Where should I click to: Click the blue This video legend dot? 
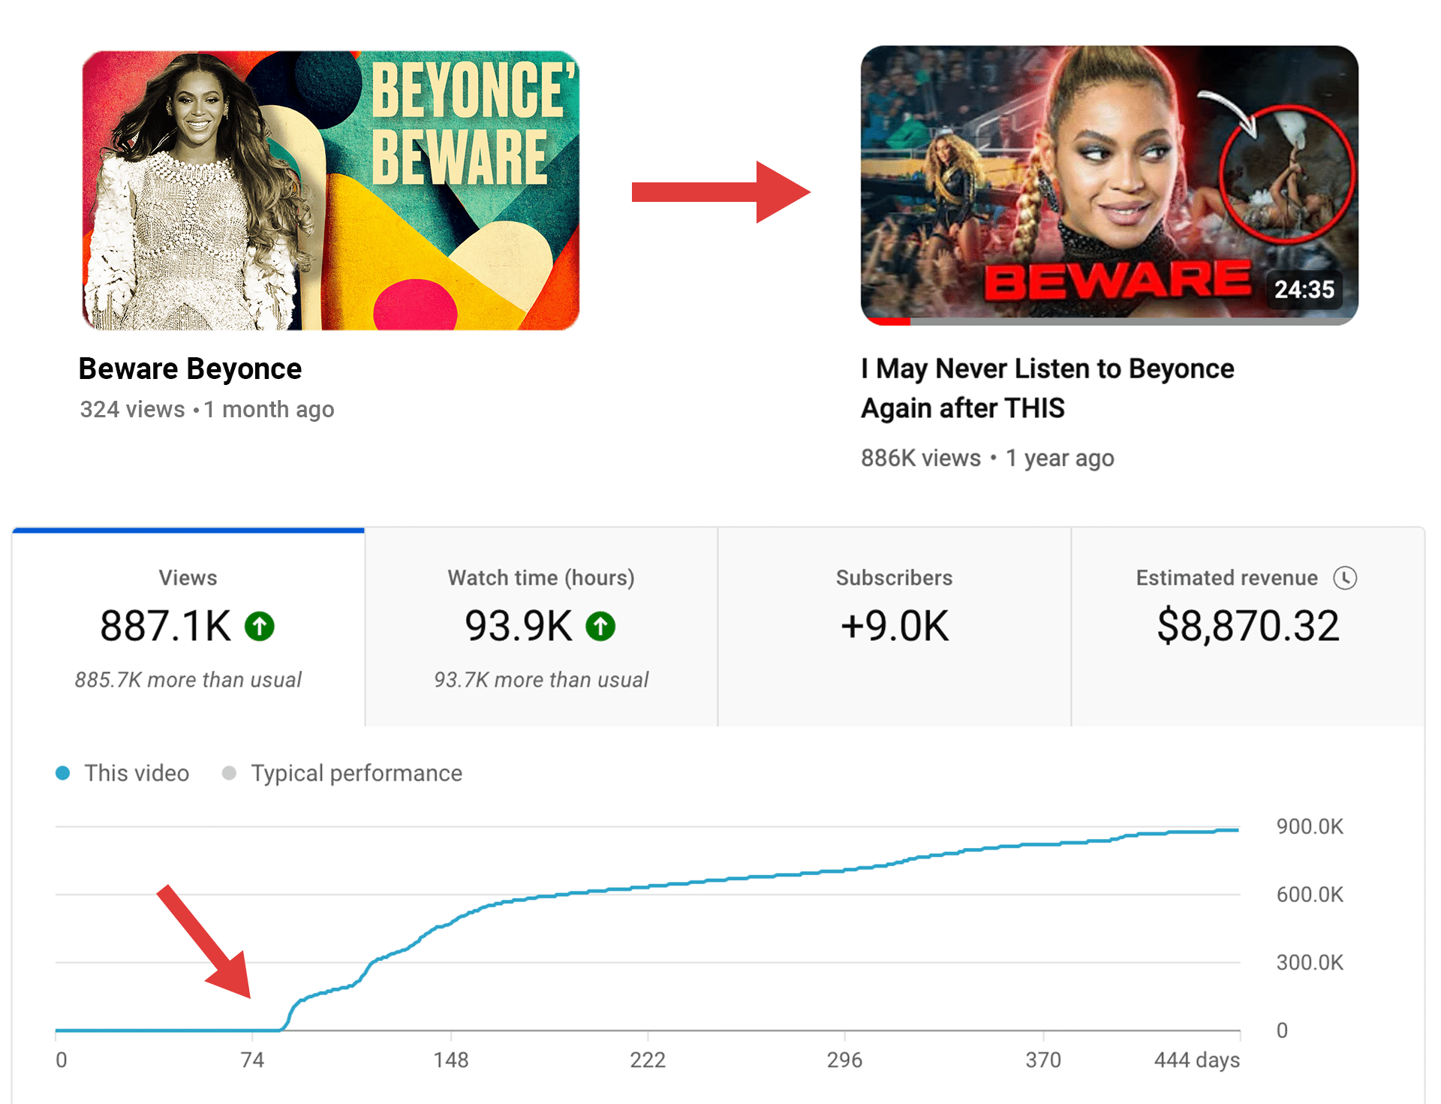point(63,773)
